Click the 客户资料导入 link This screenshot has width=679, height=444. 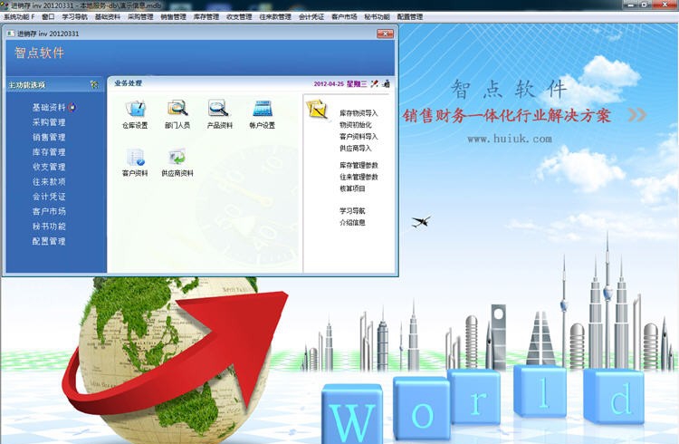tap(359, 137)
